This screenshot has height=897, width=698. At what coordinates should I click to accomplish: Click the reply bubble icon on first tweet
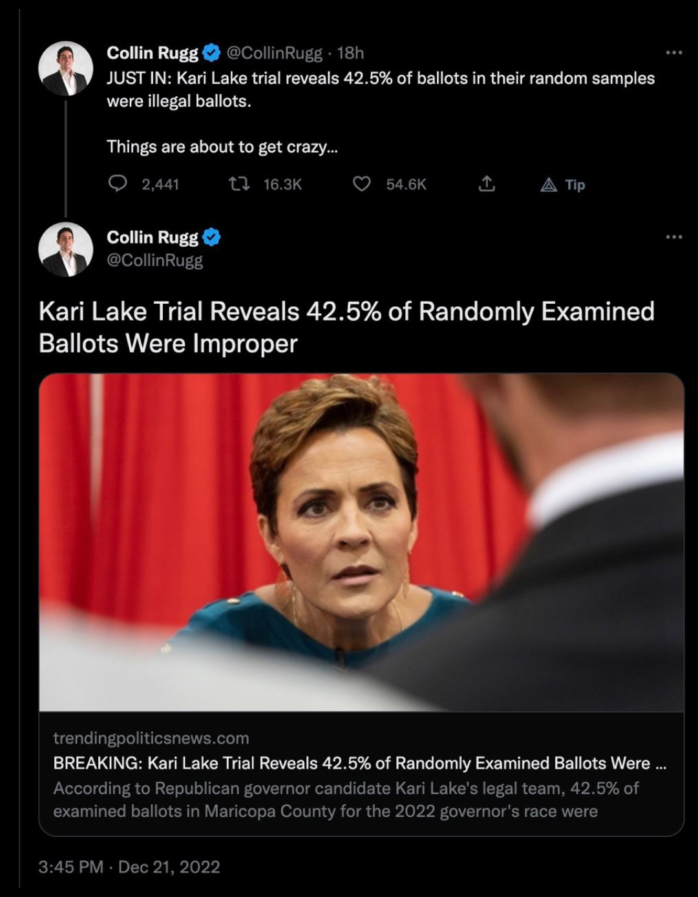tap(117, 184)
